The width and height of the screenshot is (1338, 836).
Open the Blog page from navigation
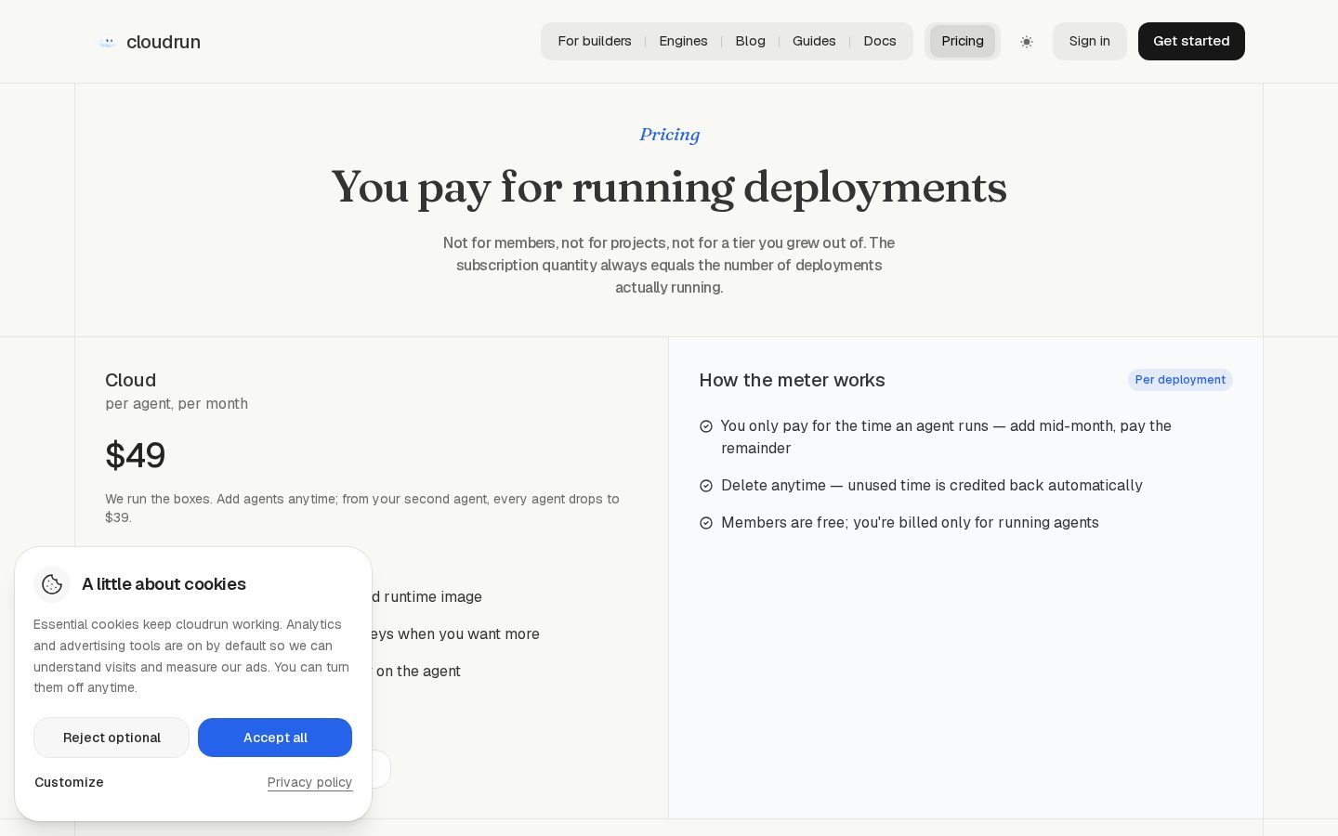(x=751, y=41)
